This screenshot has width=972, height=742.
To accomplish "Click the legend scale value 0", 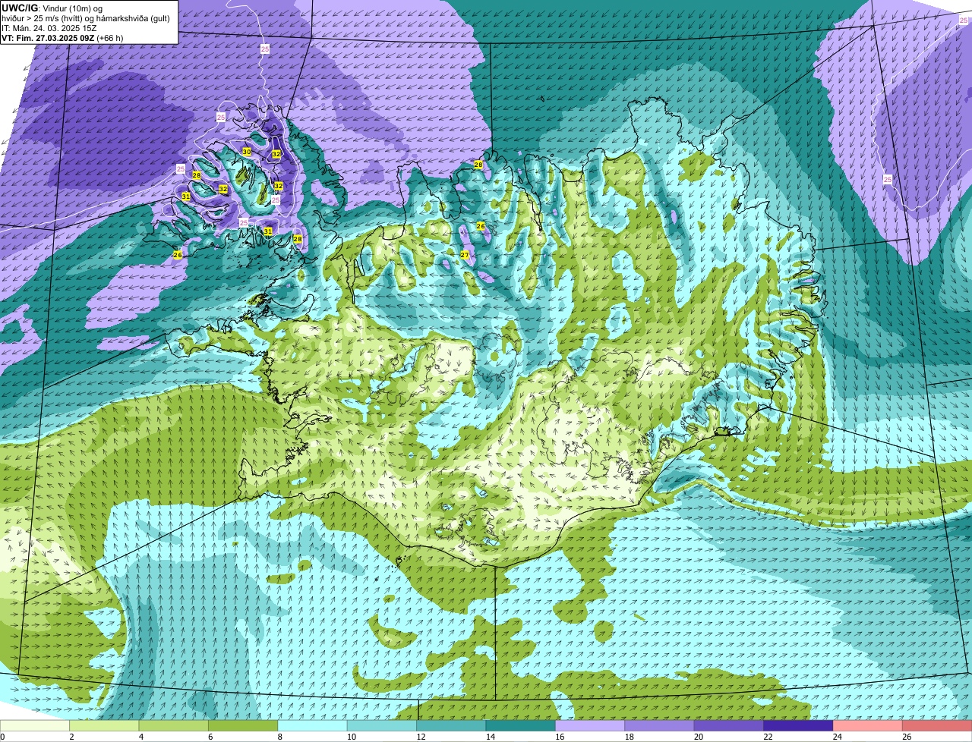I will coord(2,737).
